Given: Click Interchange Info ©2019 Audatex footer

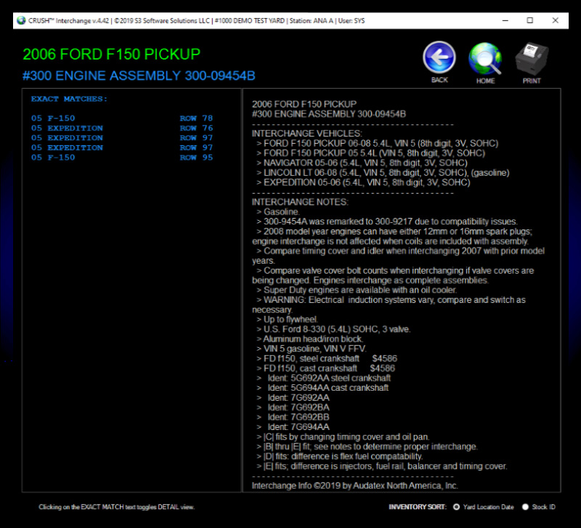Looking at the screenshot, I should pos(355,486).
